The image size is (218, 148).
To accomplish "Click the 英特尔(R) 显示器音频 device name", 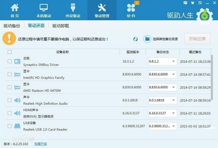I will tap(38, 116).
